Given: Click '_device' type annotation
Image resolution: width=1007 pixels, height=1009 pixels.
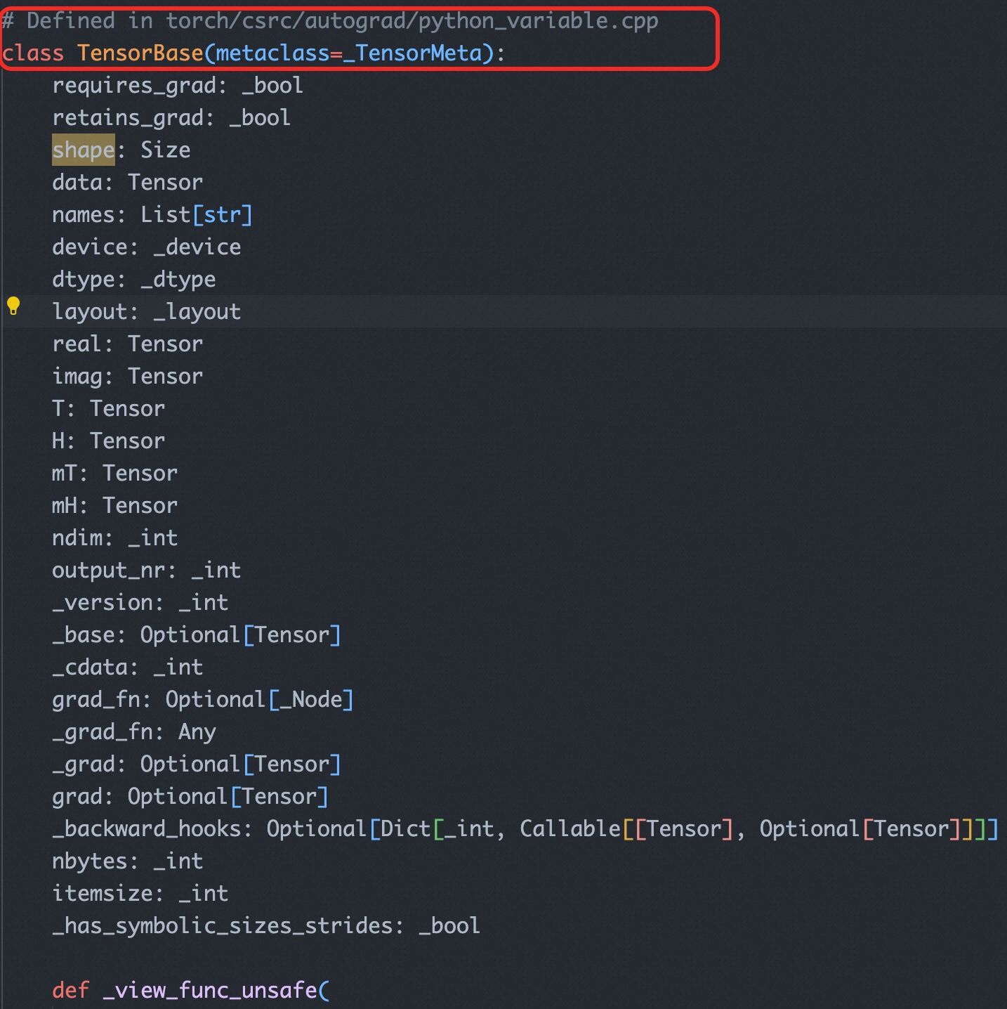Looking at the screenshot, I should coord(197,247).
